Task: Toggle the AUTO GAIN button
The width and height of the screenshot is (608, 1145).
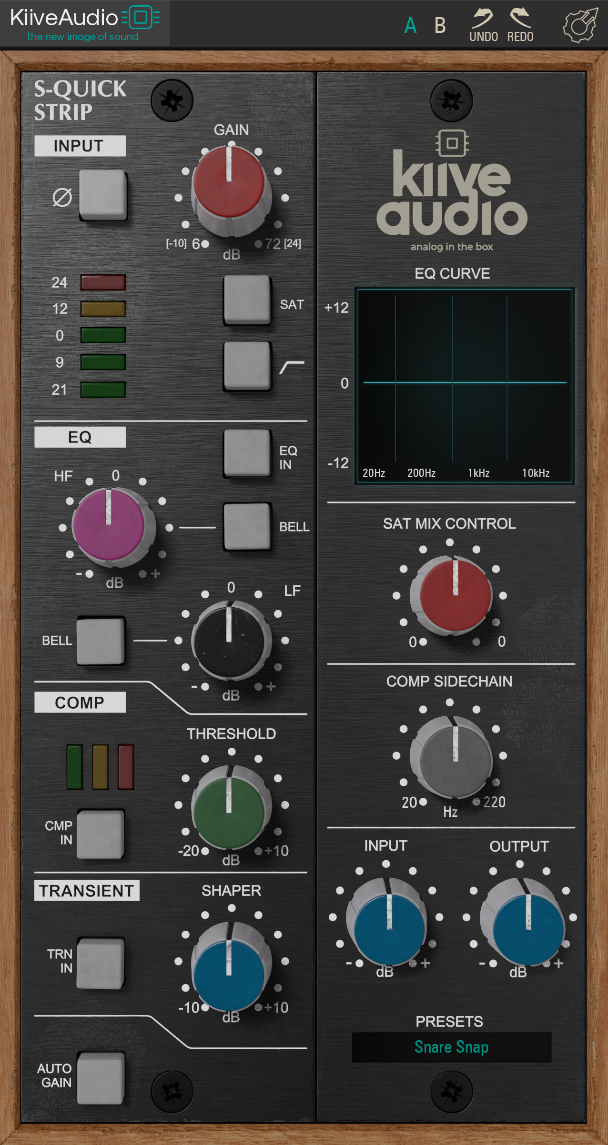Action: (x=101, y=1078)
